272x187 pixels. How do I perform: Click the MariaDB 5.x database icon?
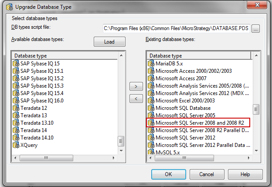tap(151, 63)
